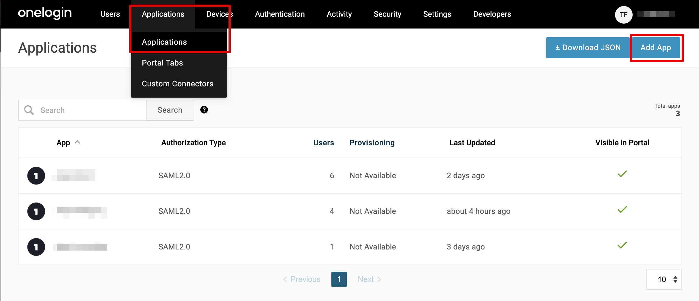
Task: Click SAML2.0 in the 1-user row
Action: pos(174,247)
